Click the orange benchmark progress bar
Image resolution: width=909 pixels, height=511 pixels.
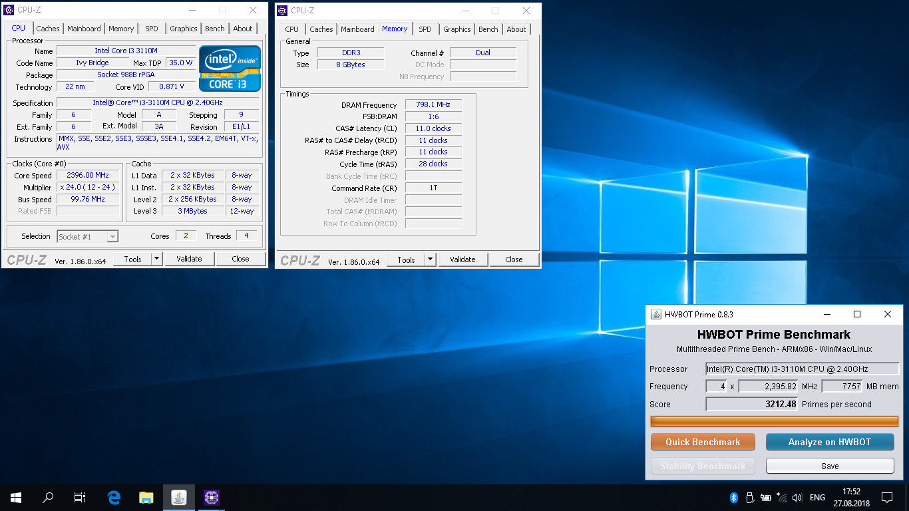pos(775,421)
